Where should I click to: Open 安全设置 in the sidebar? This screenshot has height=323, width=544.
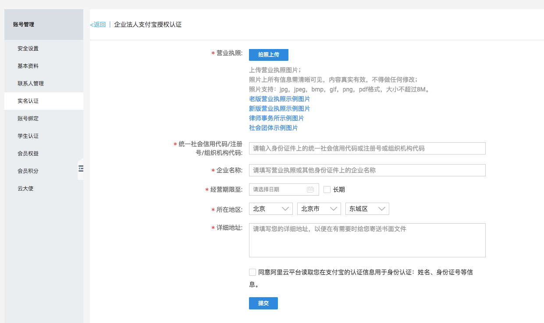click(44, 49)
